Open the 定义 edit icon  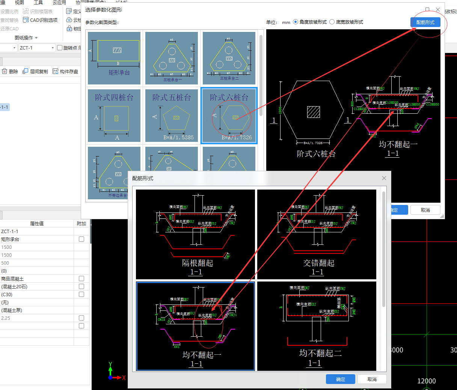[69, 11]
